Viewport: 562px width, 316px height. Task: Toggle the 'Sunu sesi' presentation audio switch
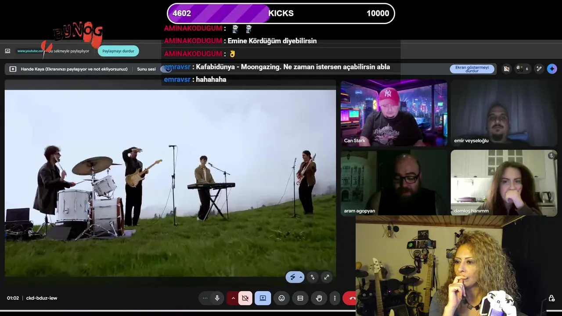click(x=166, y=69)
